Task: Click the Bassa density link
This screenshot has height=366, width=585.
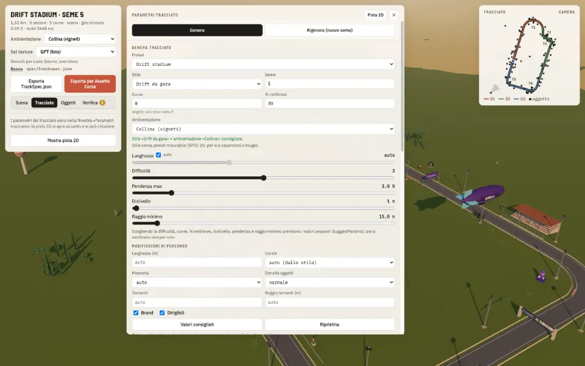Action: [x=16, y=69]
